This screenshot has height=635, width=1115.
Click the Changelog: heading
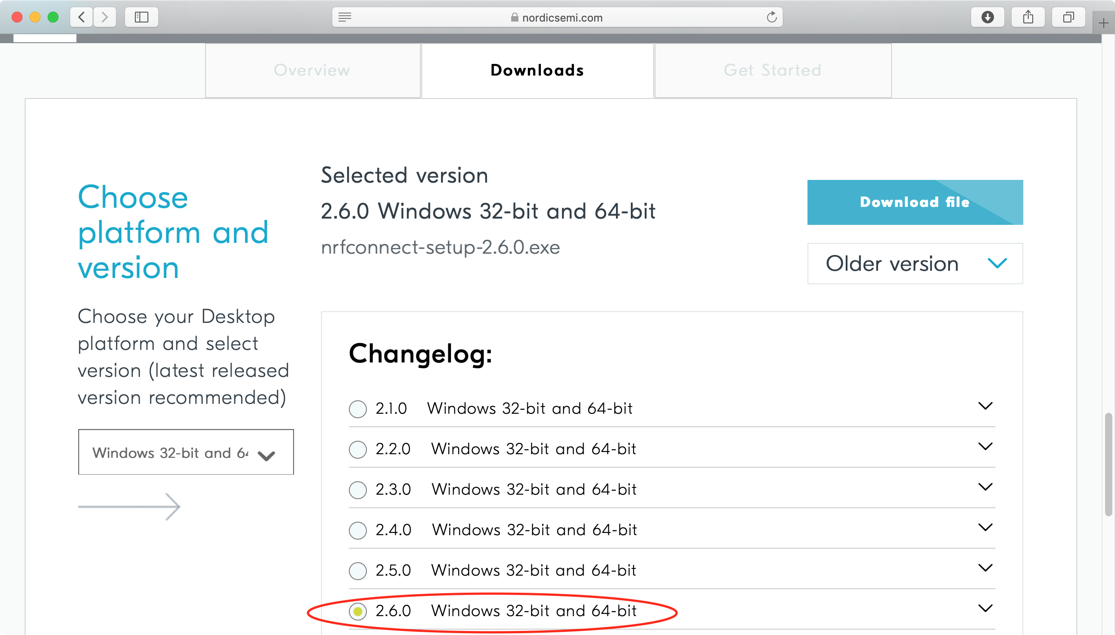[x=420, y=354]
